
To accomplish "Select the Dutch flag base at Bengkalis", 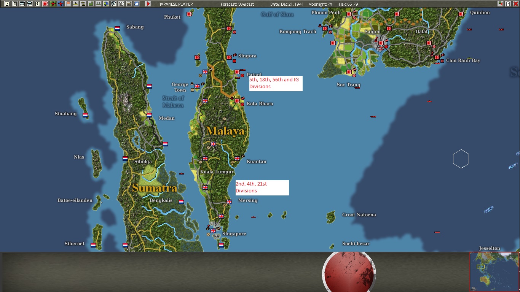I will pos(181,202).
